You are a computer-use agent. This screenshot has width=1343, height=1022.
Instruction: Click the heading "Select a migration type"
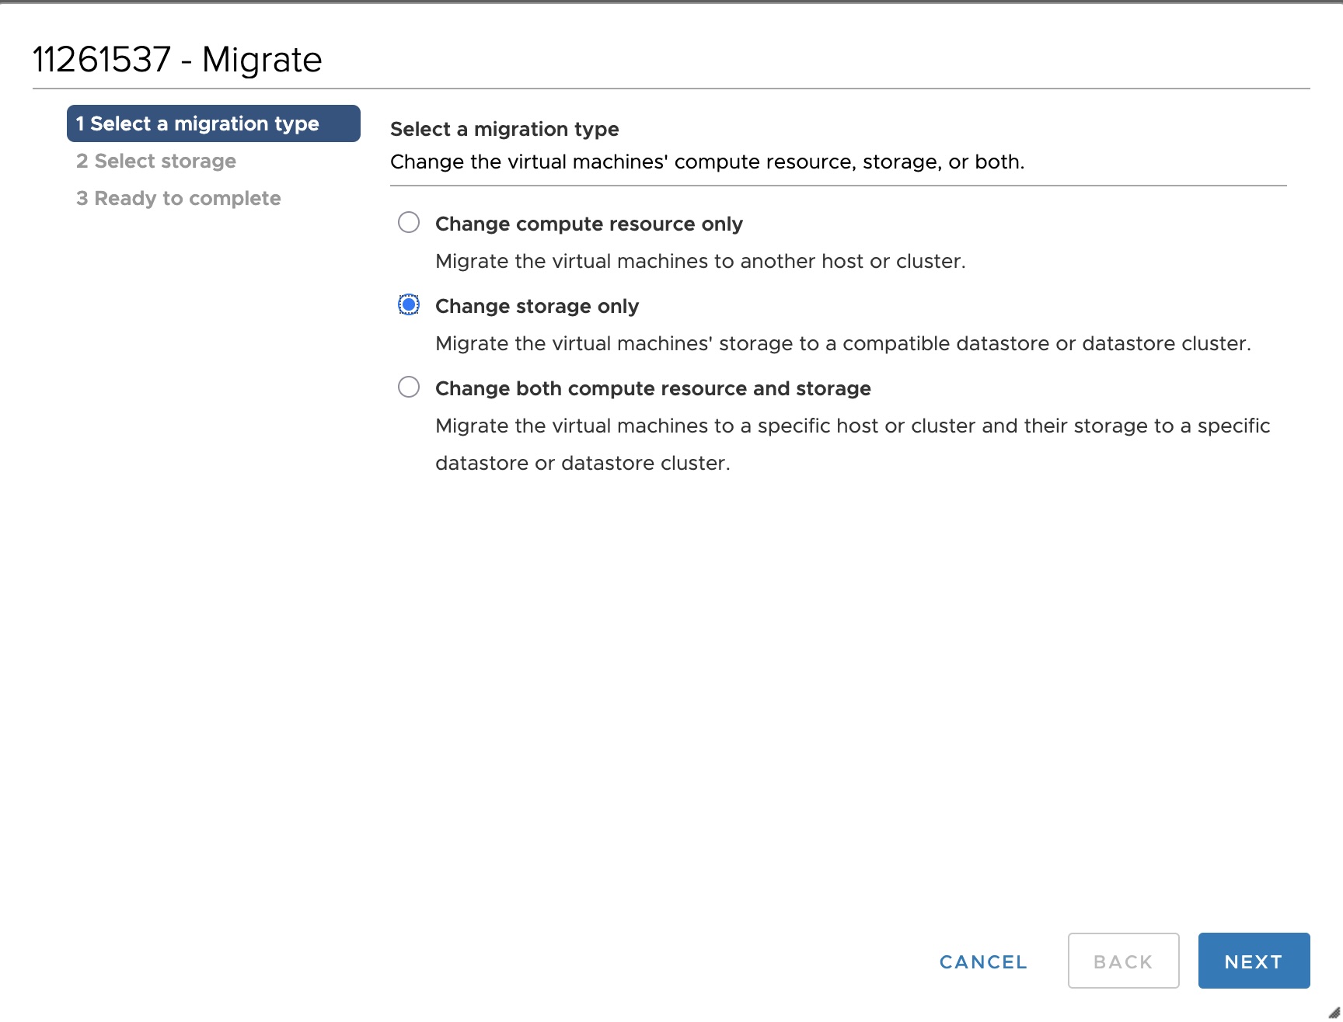(504, 129)
